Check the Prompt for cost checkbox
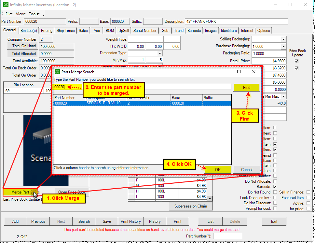Viewport: 315px width, 243px height. coord(275,208)
